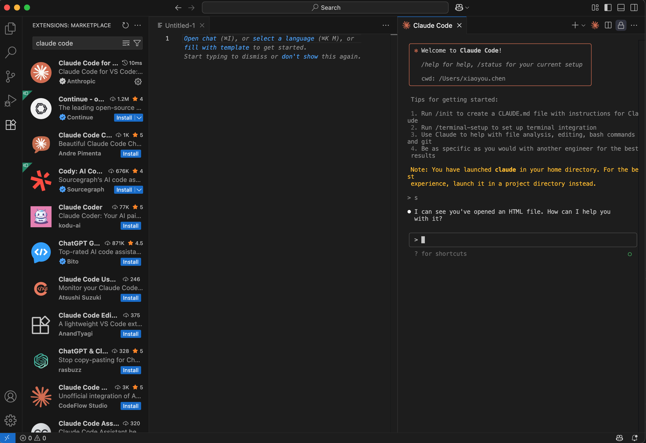Click the filter extensions funnel icon

pyautogui.click(x=137, y=43)
